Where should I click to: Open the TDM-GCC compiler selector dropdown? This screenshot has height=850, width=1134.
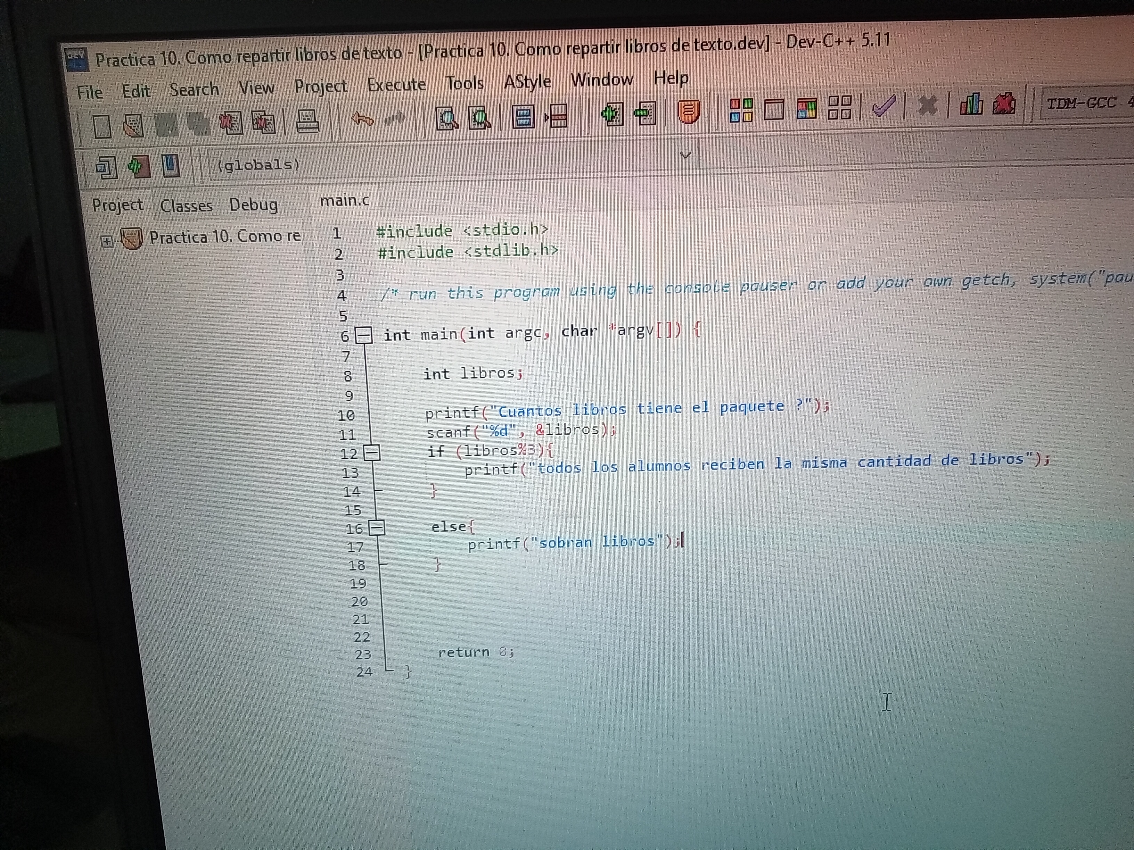[x=1082, y=103]
